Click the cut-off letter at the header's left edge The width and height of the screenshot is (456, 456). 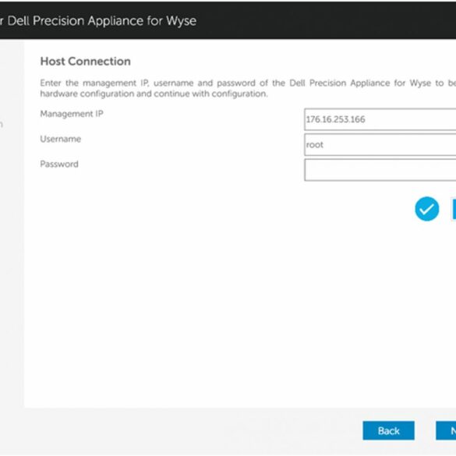click(x=2, y=22)
